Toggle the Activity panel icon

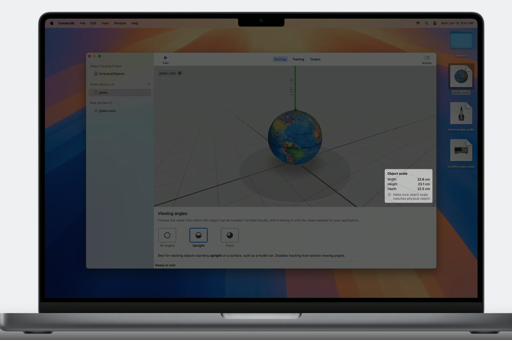coord(427,58)
